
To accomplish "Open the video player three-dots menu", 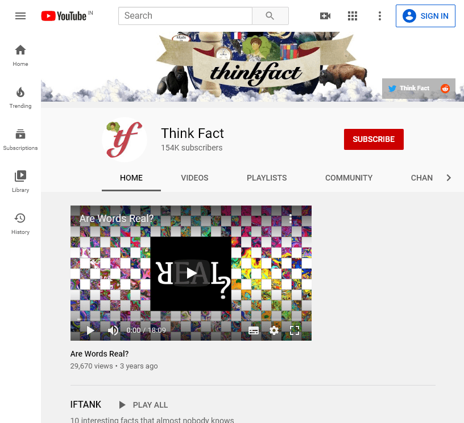I will tap(291, 219).
